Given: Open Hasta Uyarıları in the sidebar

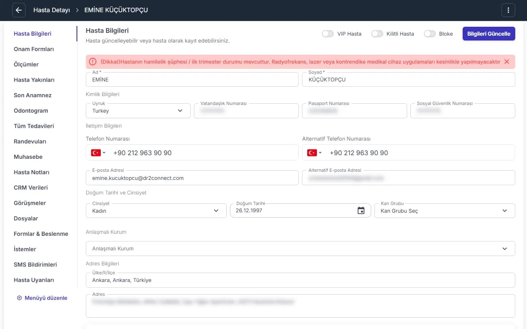Looking at the screenshot, I should 34,280.
